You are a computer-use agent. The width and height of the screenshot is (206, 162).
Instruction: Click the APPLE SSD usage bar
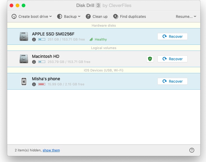coord(42,39)
